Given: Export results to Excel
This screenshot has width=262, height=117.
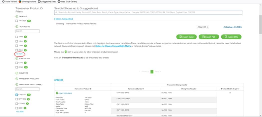Looking at the screenshot, I should 186,37.
